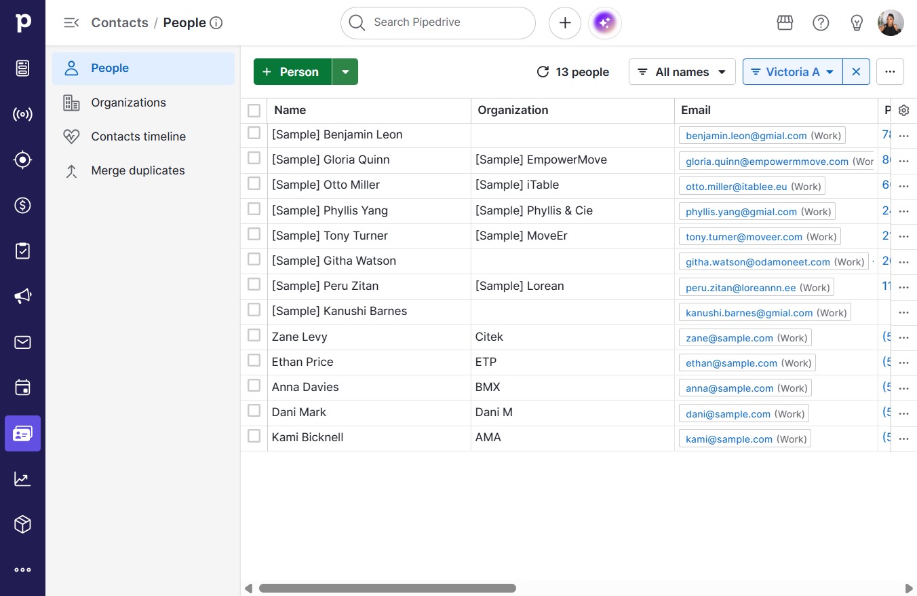Clear the Victoria A filter
Screen dimensions: 917x596
point(856,72)
